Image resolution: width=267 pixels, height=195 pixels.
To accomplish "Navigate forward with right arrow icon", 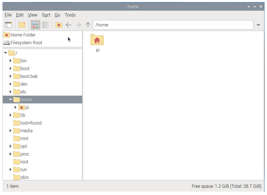I will [78, 25].
